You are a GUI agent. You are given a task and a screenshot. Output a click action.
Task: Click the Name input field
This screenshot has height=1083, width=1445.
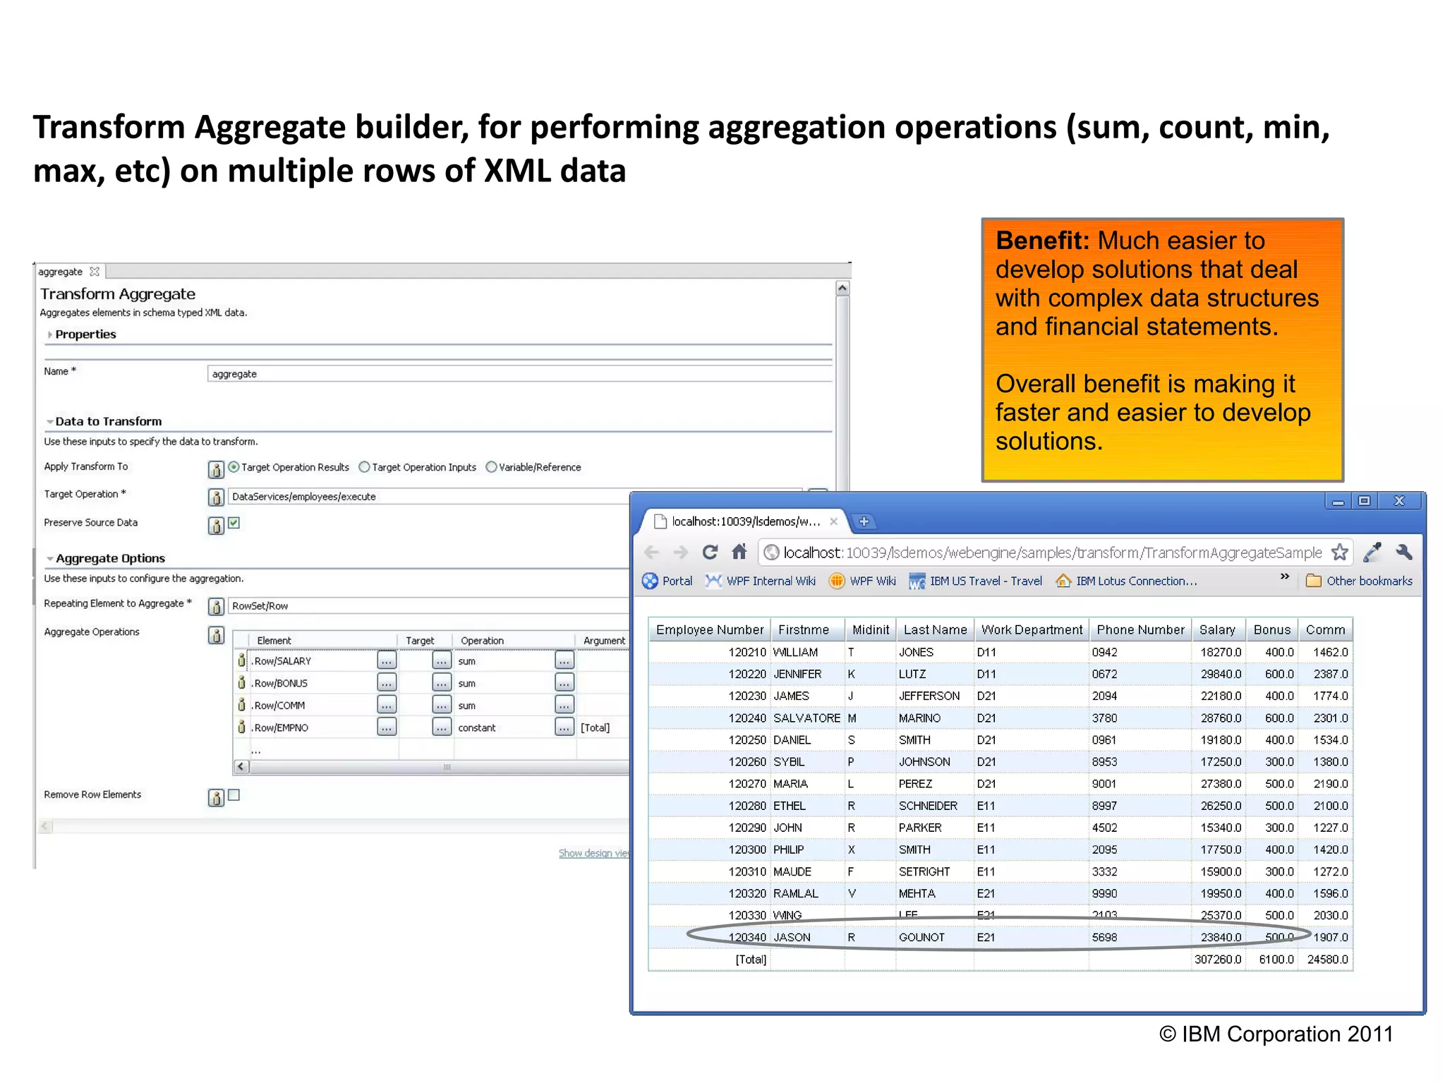pyautogui.click(x=520, y=374)
